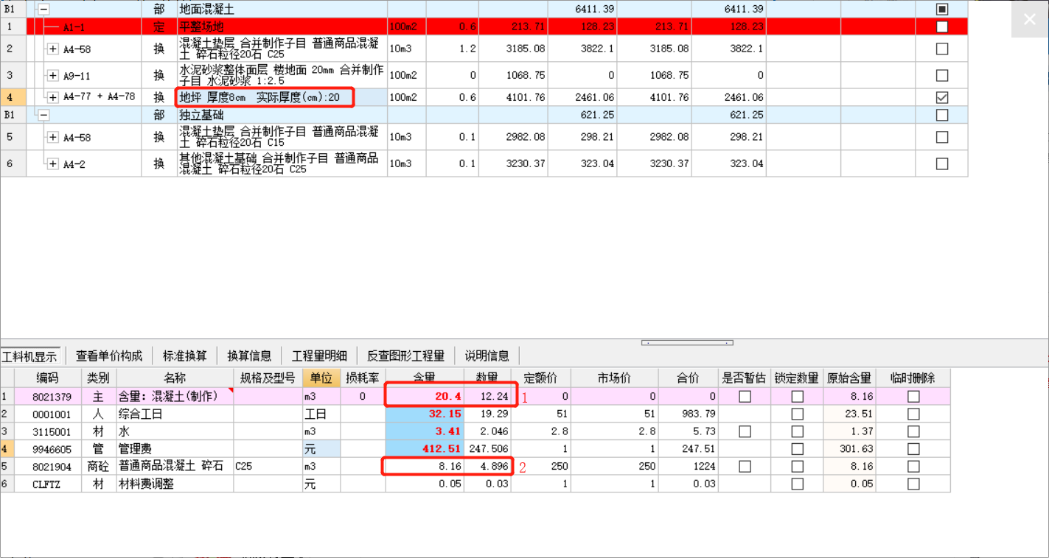Select the 含量 cell showing 20.4

click(425, 396)
